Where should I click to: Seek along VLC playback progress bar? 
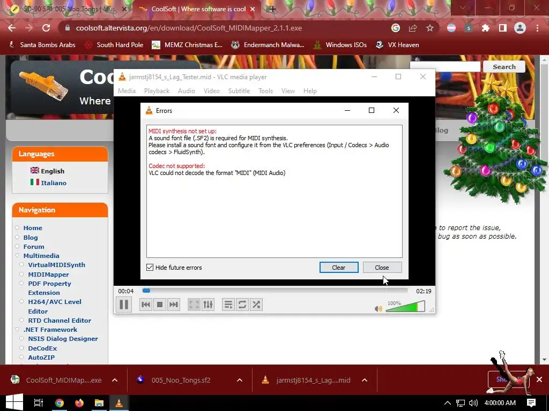(275, 291)
